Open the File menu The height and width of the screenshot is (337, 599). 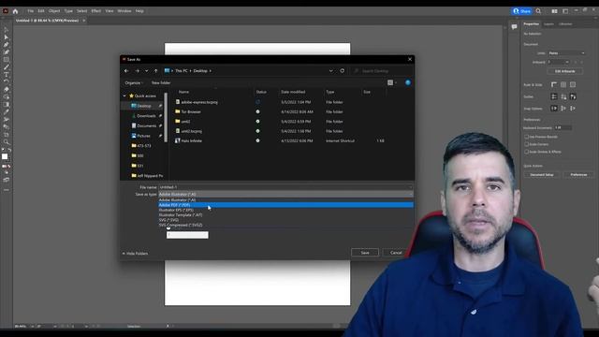(x=31, y=11)
